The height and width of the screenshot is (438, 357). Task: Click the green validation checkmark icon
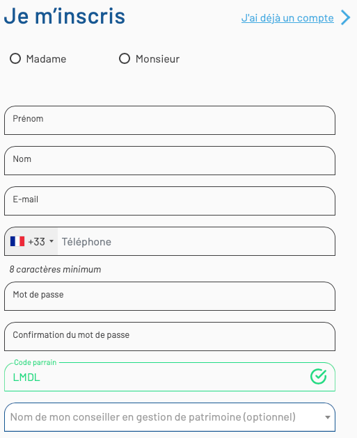[x=319, y=377]
